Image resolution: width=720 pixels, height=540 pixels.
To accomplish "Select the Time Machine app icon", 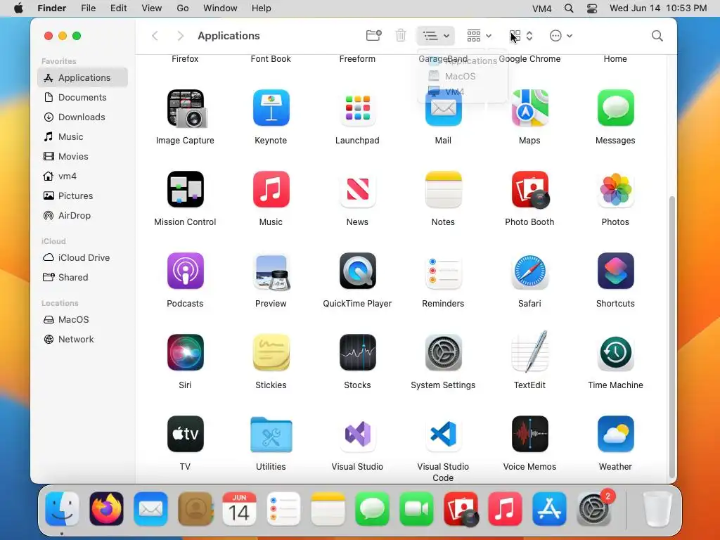I will [x=615, y=353].
